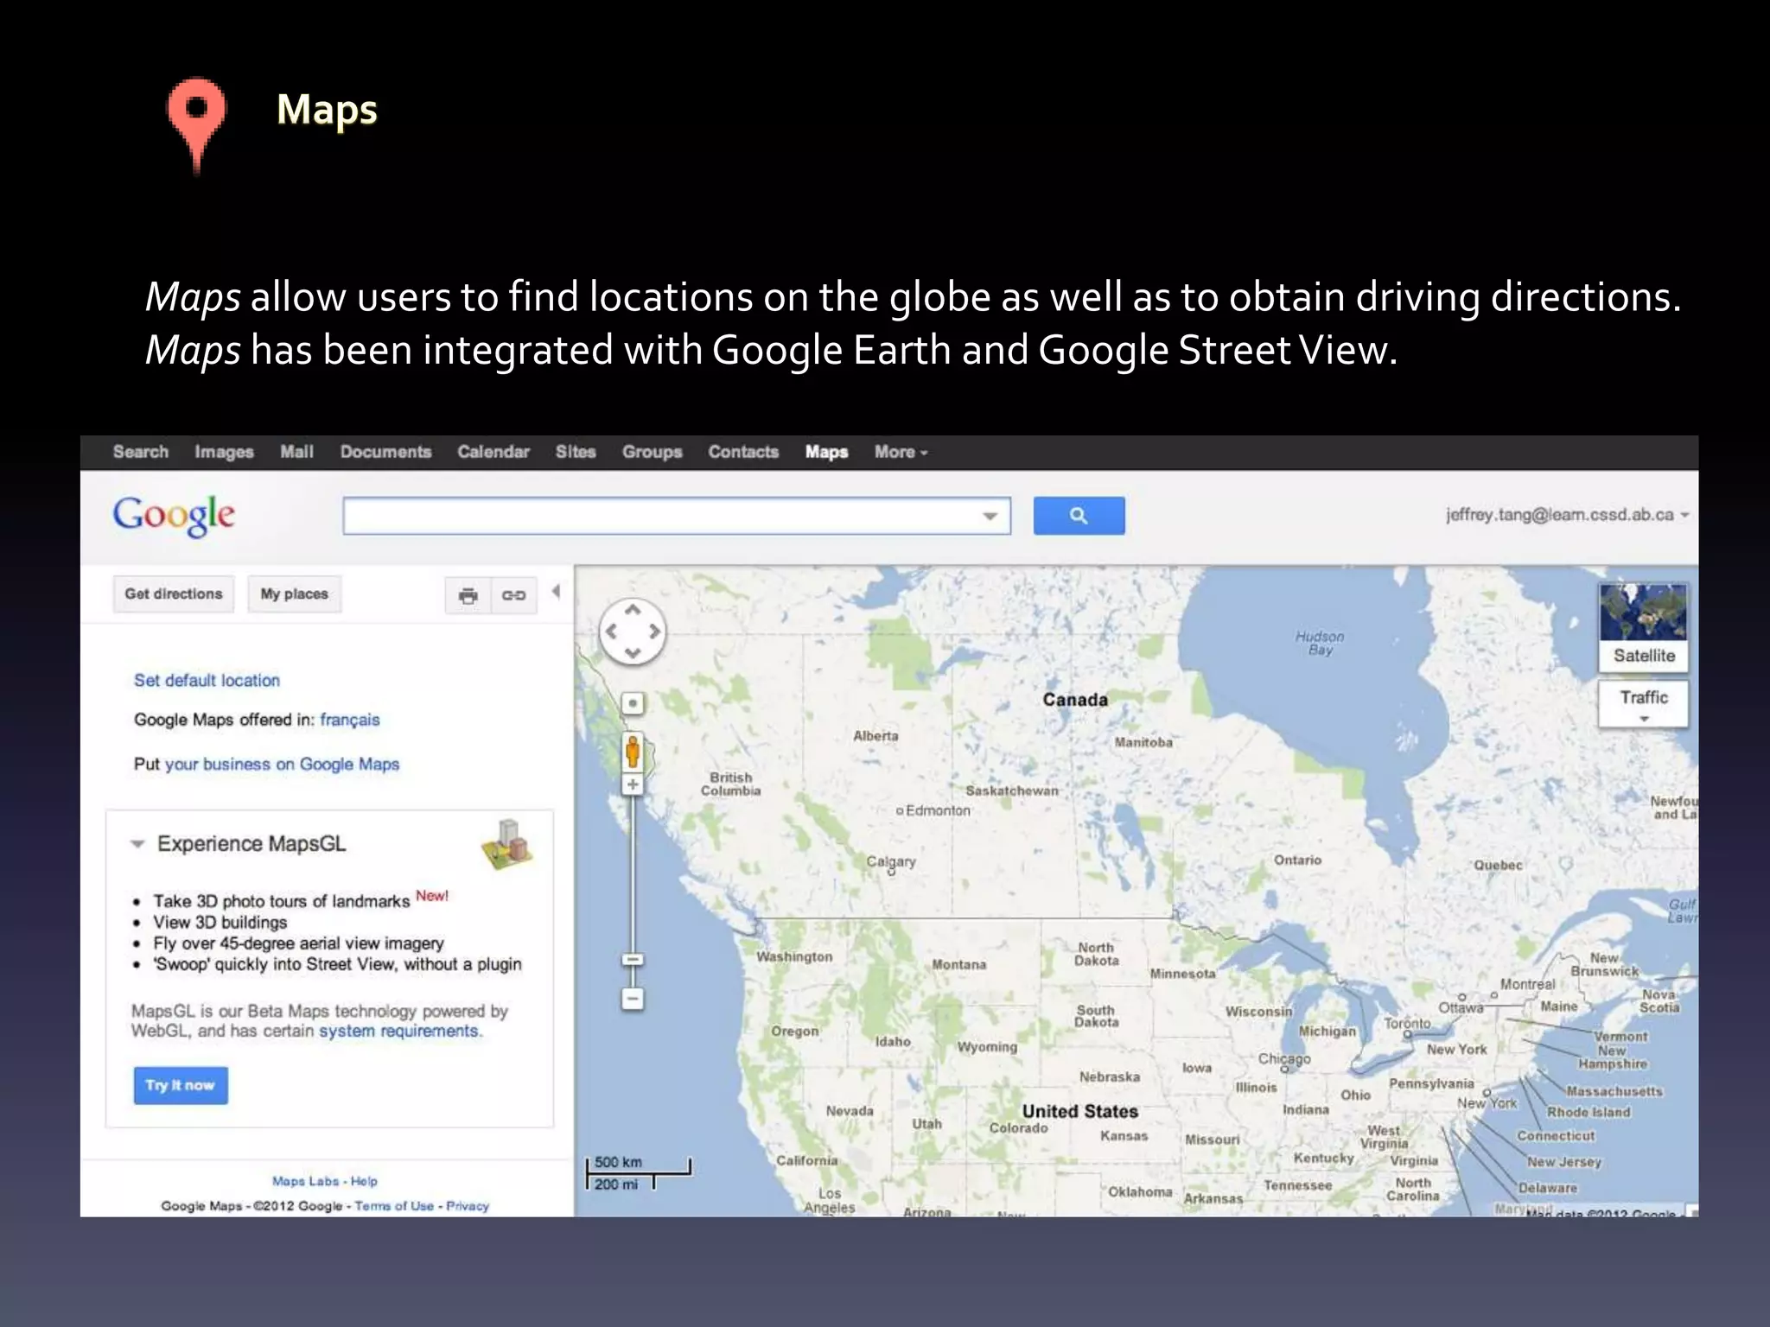The height and width of the screenshot is (1327, 1770).
Task: Pan the map down with the navigation arrow
Action: pyautogui.click(x=633, y=653)
